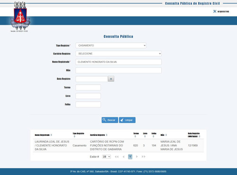This screenshot has width=237, height=175.
Task: Sort the table by Tipo Registro
Action: [x=78, y=135]
